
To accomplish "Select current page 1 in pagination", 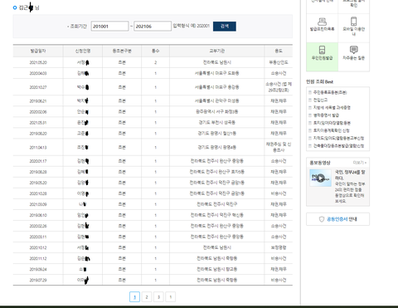I will click(x=134, y=297).
